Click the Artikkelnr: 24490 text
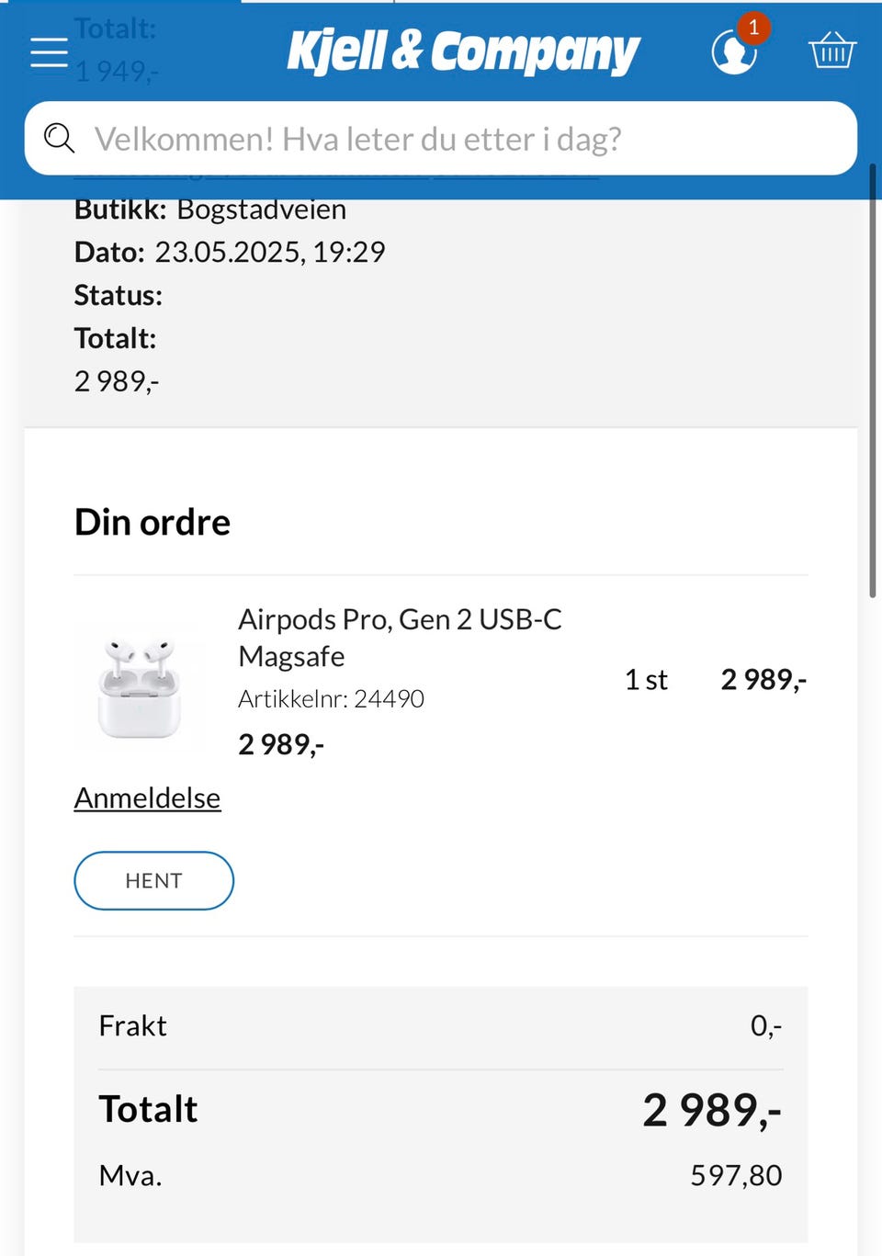This screenshot has width=882, height=1256. point(331,699)
